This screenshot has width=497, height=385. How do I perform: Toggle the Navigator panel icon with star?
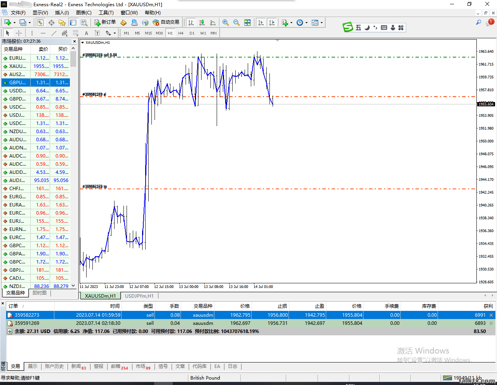(x=62, y=23)
